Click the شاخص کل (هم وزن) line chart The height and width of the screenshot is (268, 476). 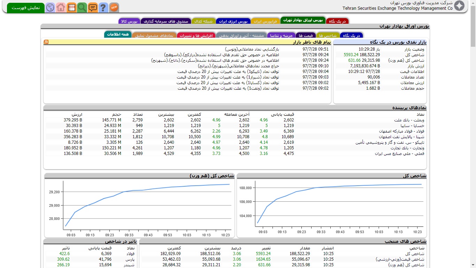coord(139,208)
